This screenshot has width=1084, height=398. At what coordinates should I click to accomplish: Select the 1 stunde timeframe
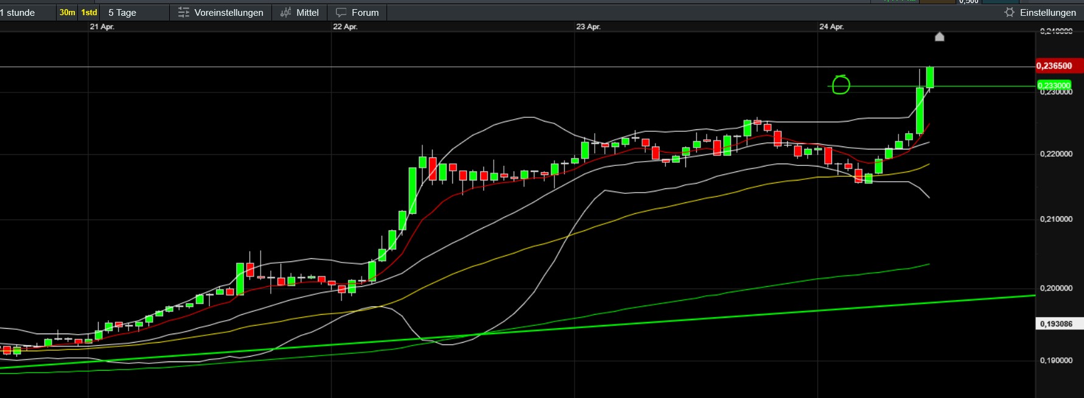17,12
